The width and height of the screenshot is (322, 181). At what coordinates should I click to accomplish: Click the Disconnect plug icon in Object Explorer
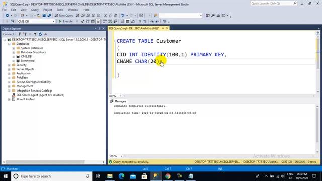(25, 34)
